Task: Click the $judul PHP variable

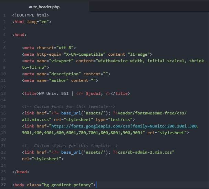Action: 93,93
